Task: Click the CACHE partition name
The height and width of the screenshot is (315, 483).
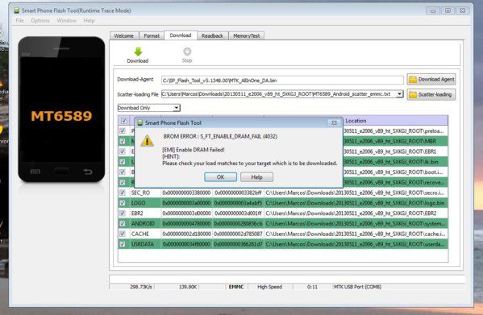Action: pyautogui.click(x=140, y=234)
